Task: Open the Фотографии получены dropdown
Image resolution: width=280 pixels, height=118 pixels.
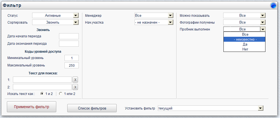Action: (244, 22)
